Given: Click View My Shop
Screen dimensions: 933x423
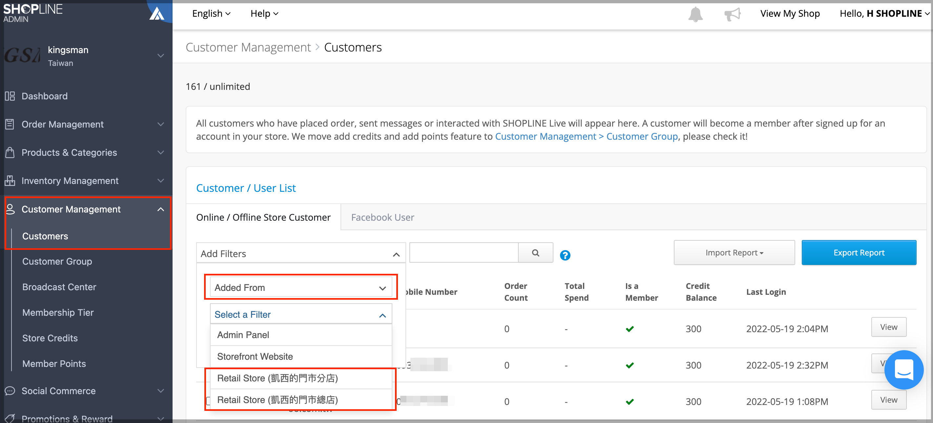Looking at the screenshot, I should coord(790,13).
